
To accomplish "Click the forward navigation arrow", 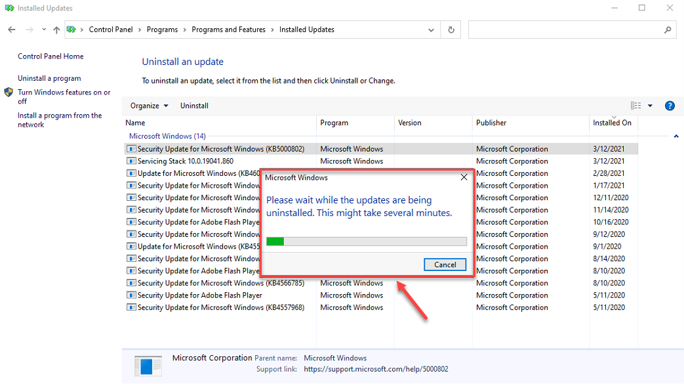I will tap(30, 30).
